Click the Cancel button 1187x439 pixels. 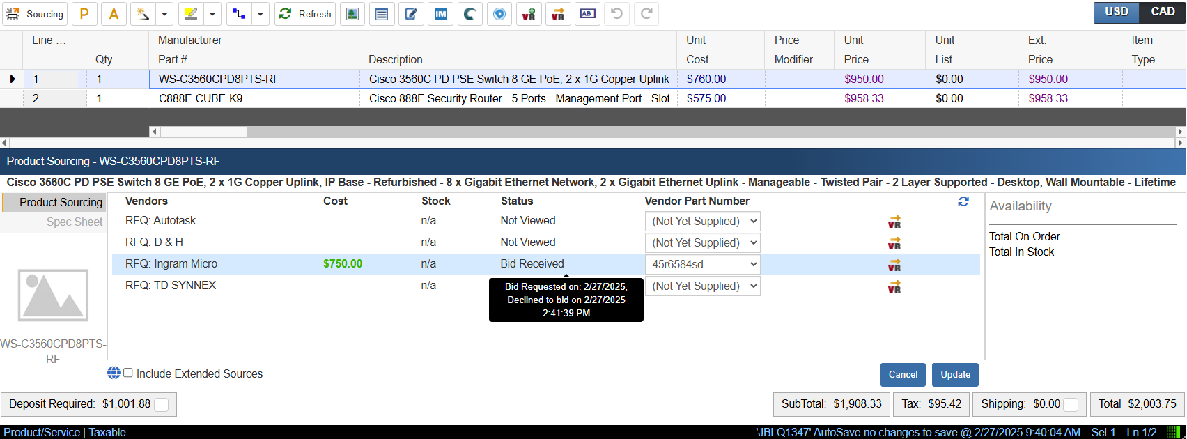[x=903, y=375]
